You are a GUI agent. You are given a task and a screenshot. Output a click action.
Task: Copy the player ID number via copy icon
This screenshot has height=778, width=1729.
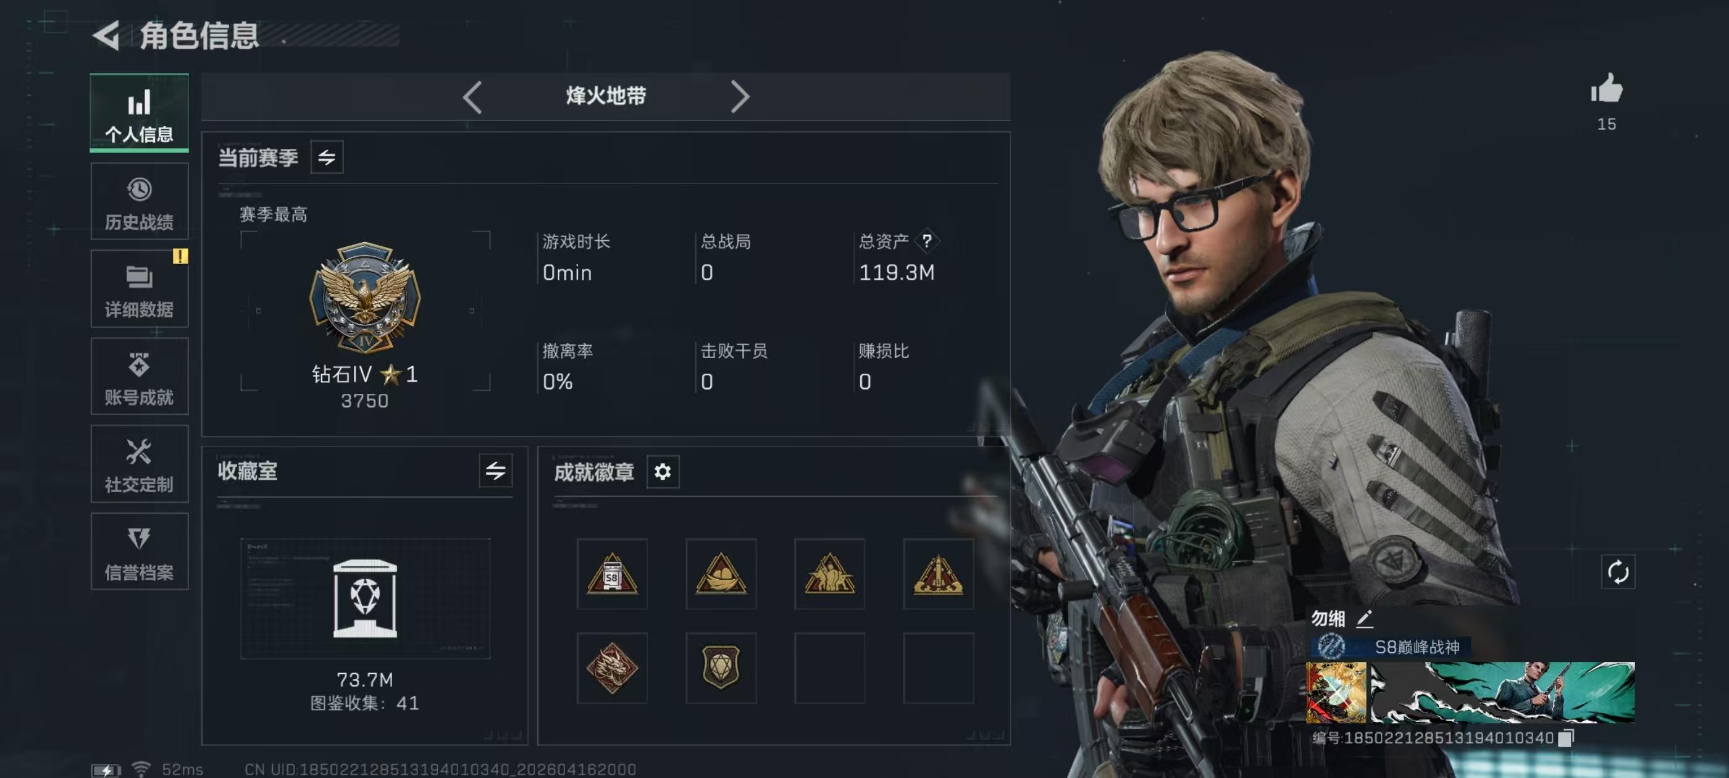[x=1566, y=738]
